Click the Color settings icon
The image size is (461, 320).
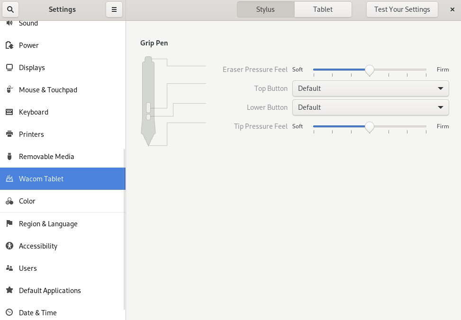click(x=9, y=201)
